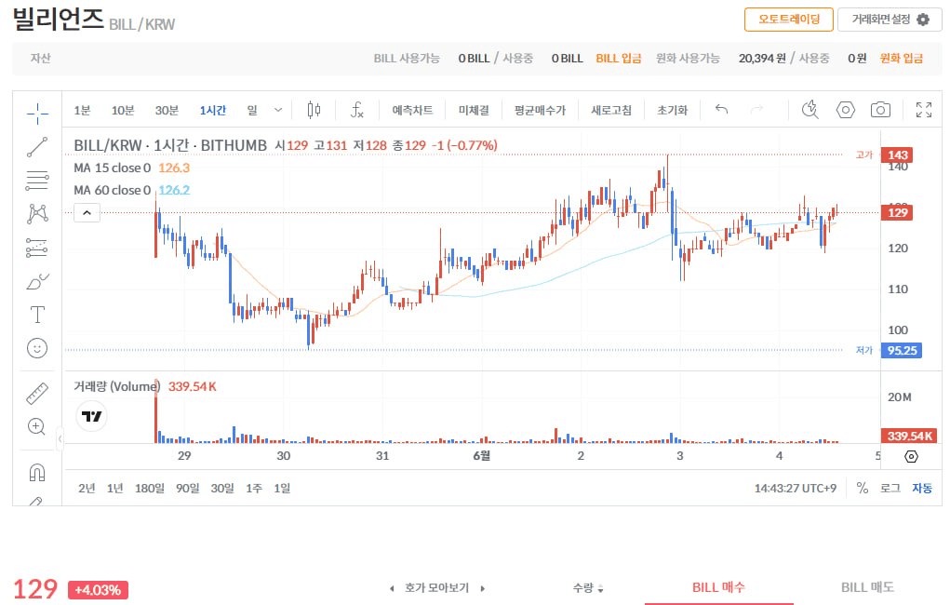Toggle the % percent scale
The width and height of the screenshot is (950, 605).
pos(863,488)
